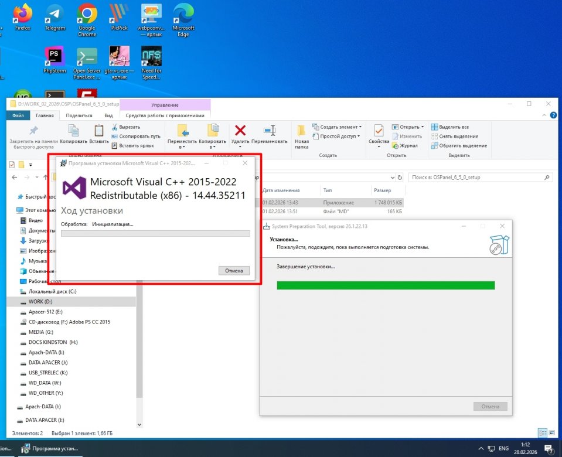The height and width of the screenshot is (457, 562).
Task: Click green progress bar in System Preparation Tool
Action: (x=386, y=285)
